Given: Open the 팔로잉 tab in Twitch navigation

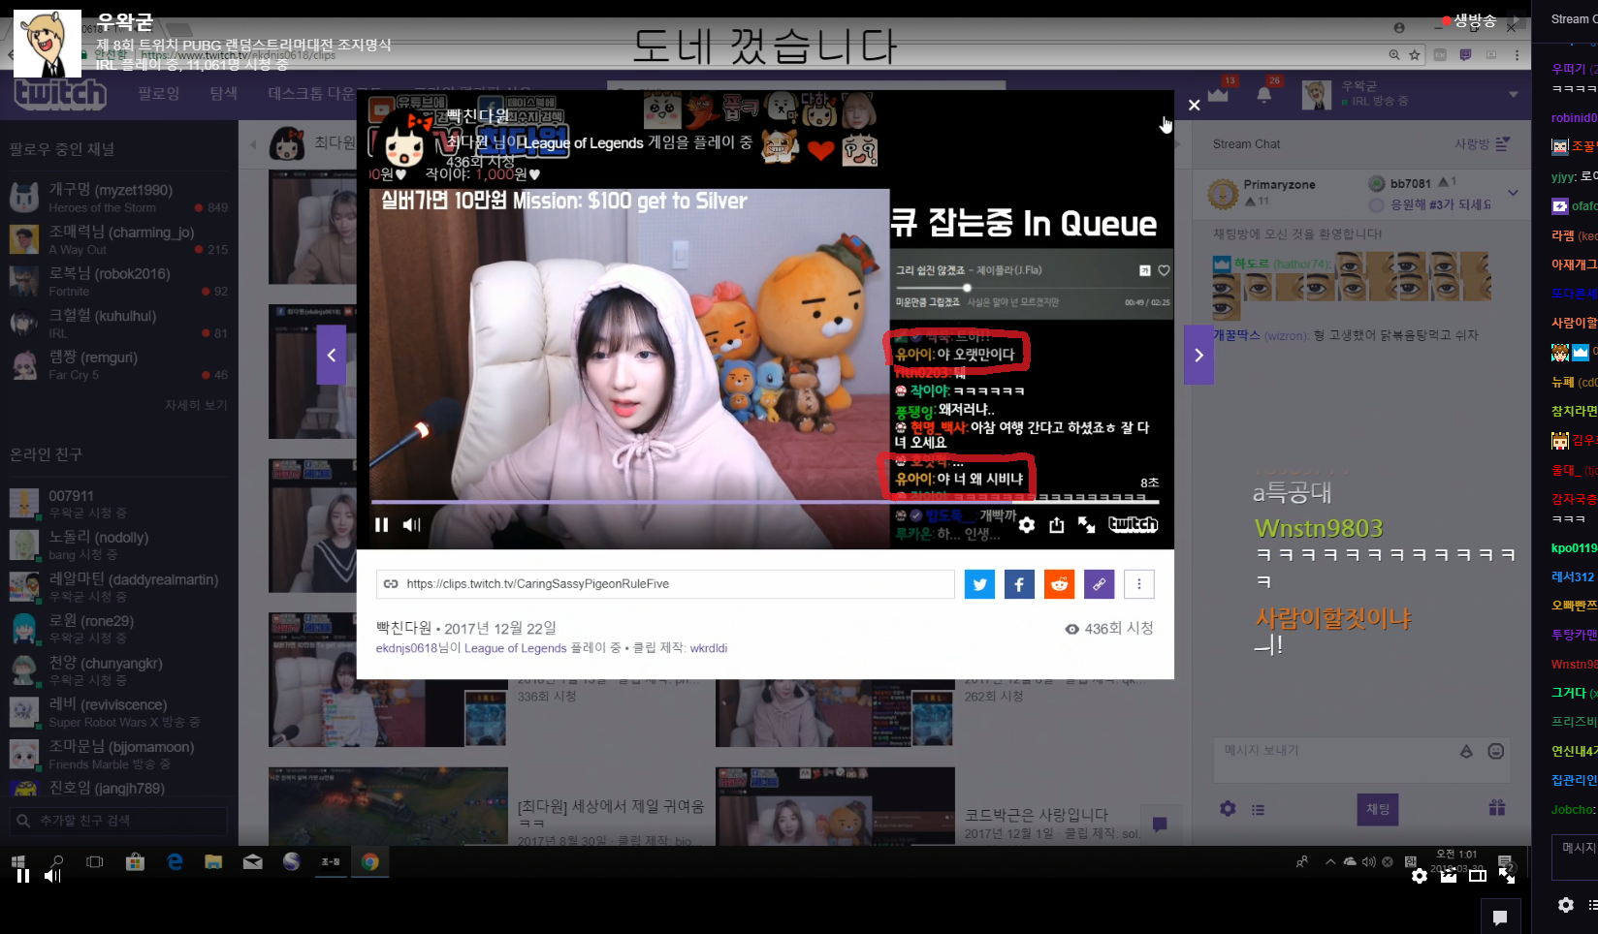Looking at the screenshot, I should click(158, 93).
